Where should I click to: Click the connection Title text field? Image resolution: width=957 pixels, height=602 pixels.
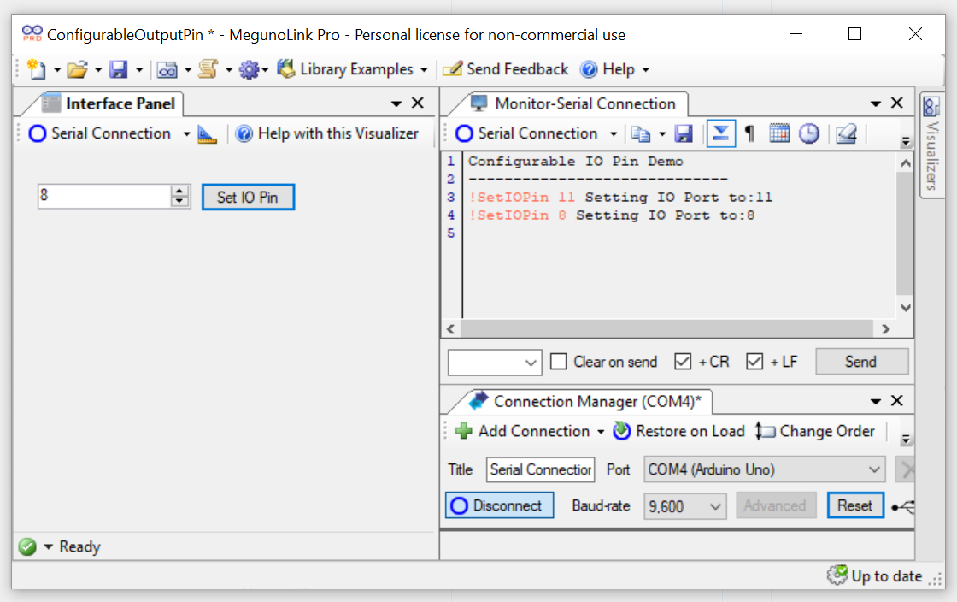541,469
